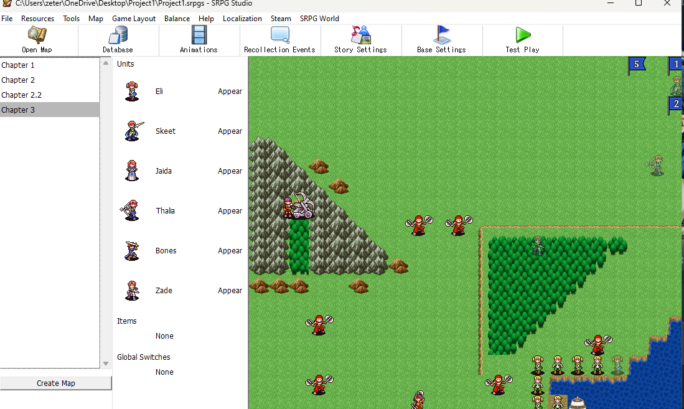
Task: Click the faded soldier hidden in forest
Action: pos(538,246)
